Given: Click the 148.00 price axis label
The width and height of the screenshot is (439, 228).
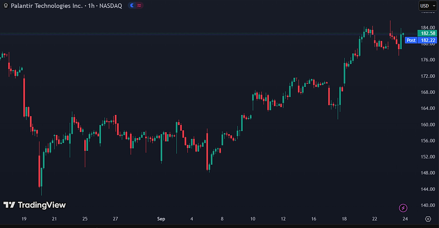Looking at the screenshot, I should pyautogui.click(x=428, y=173).
